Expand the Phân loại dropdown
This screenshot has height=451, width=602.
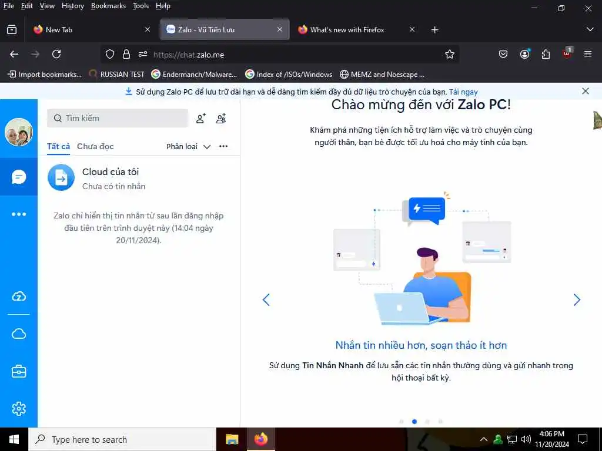(x=188, y=146)
